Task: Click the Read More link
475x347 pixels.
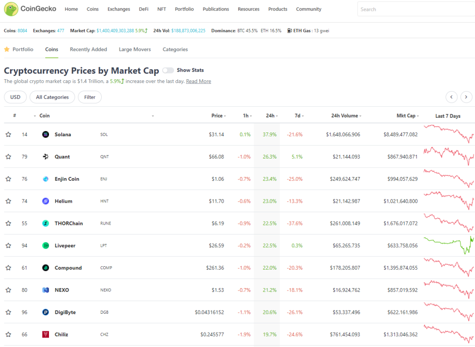Action: pyautogui.click(x=198, y=81)
